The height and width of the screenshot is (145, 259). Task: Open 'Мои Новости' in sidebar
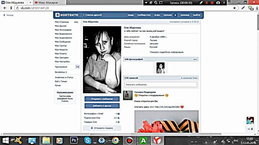61,50
